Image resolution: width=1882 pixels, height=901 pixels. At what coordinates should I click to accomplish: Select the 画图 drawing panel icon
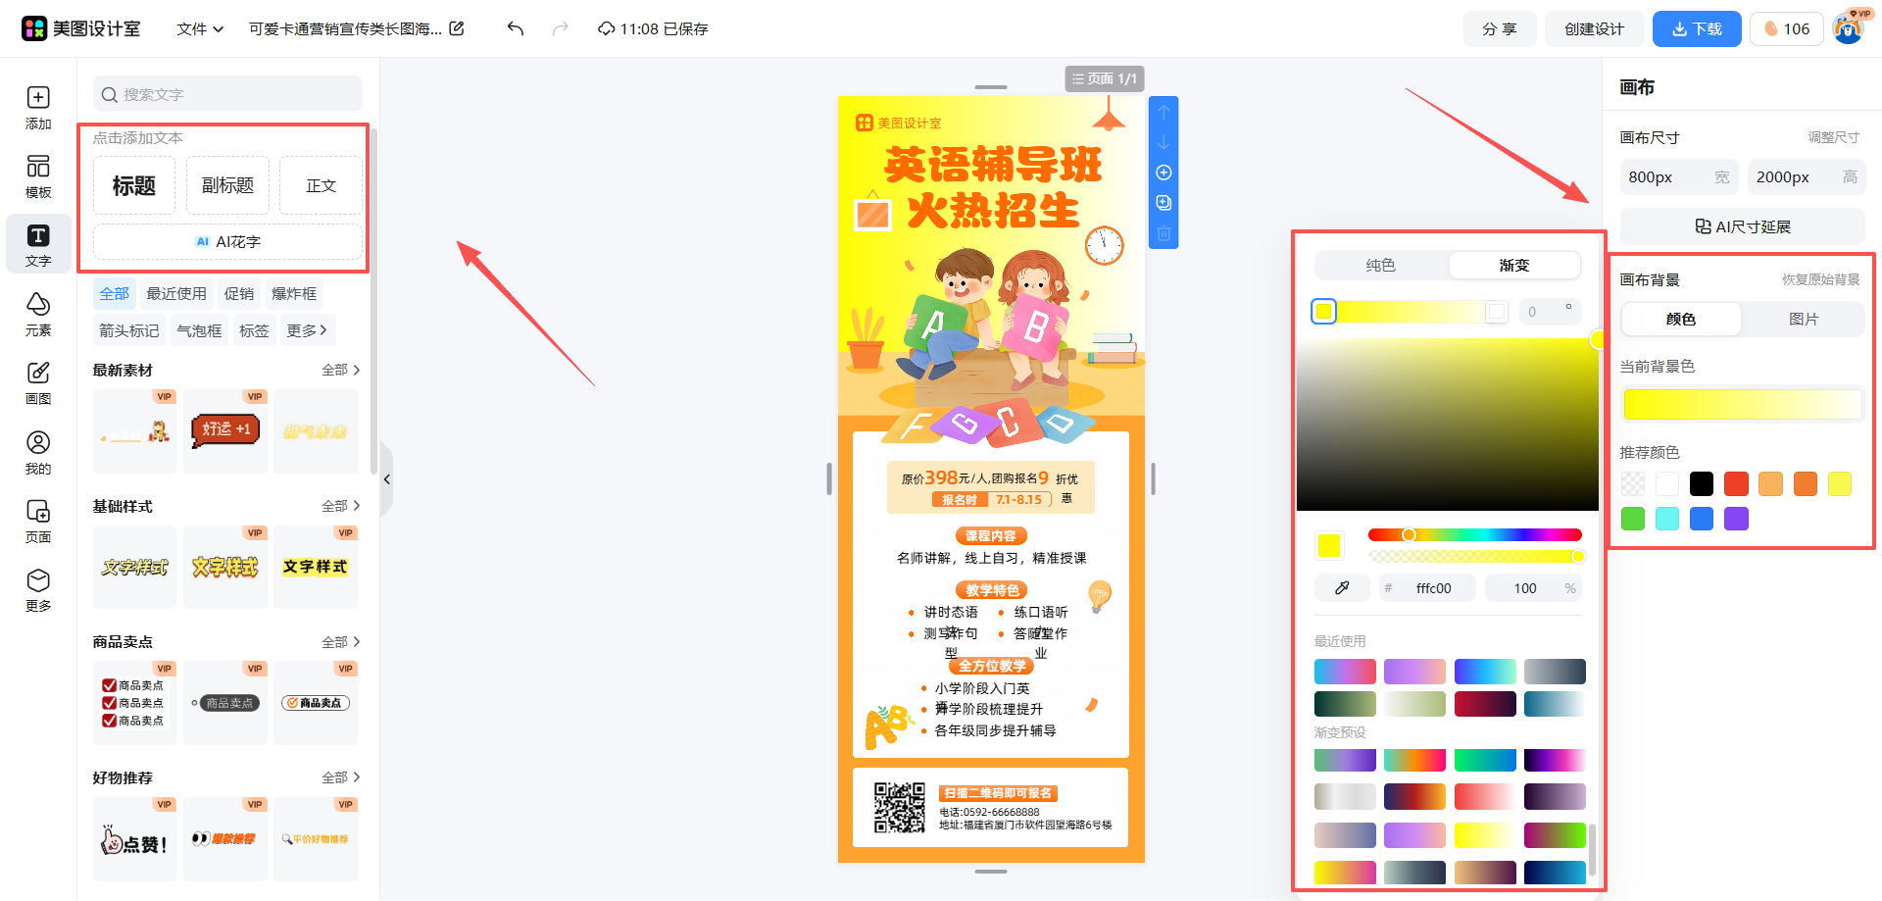click(x=37, y=381)
